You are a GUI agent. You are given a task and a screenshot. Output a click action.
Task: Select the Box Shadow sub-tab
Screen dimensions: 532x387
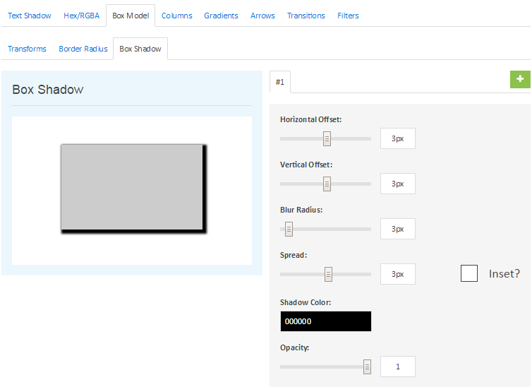140,49
